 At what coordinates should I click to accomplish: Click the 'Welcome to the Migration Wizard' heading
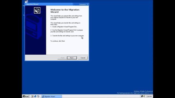pyautogui.click(x=65, y=11)
